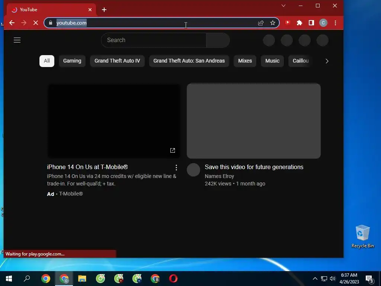Share this page via the share icon
The width and height of the screenshot is (381, 286).
click(x=261, y=23)
